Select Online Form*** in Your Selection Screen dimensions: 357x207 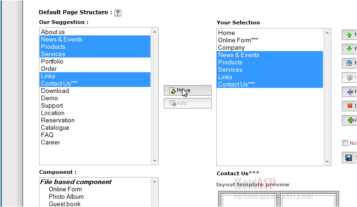[270, 40]
